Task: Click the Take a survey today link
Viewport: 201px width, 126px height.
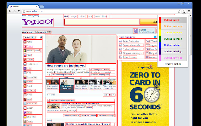Action: 30,16
